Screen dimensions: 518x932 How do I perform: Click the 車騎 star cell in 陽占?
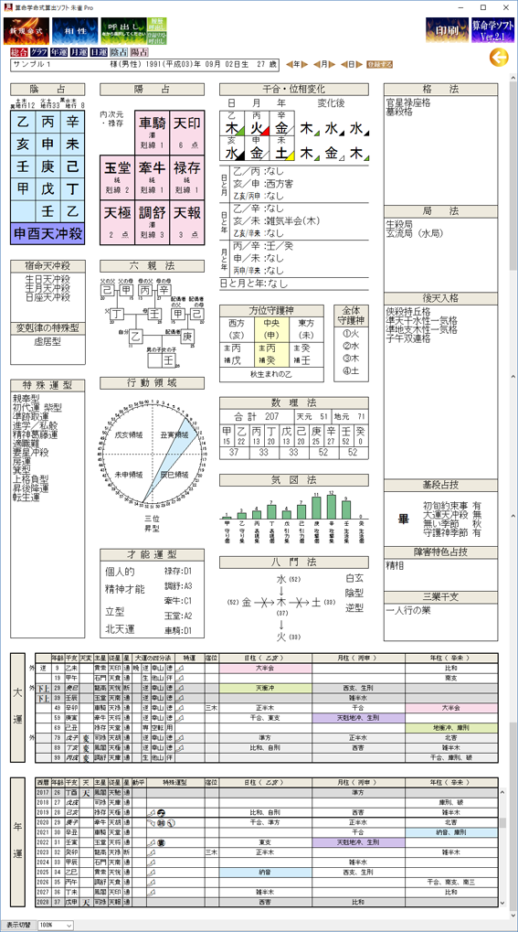[x=152, y=132]
